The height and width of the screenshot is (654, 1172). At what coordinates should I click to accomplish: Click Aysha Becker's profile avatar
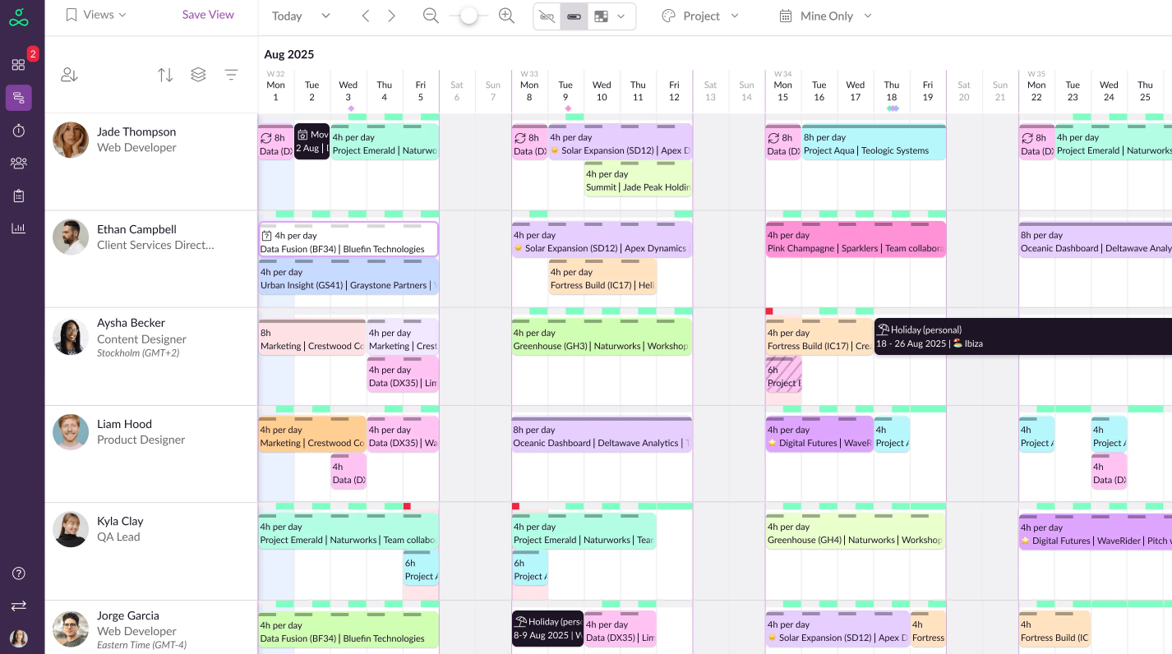pos(71,336)
